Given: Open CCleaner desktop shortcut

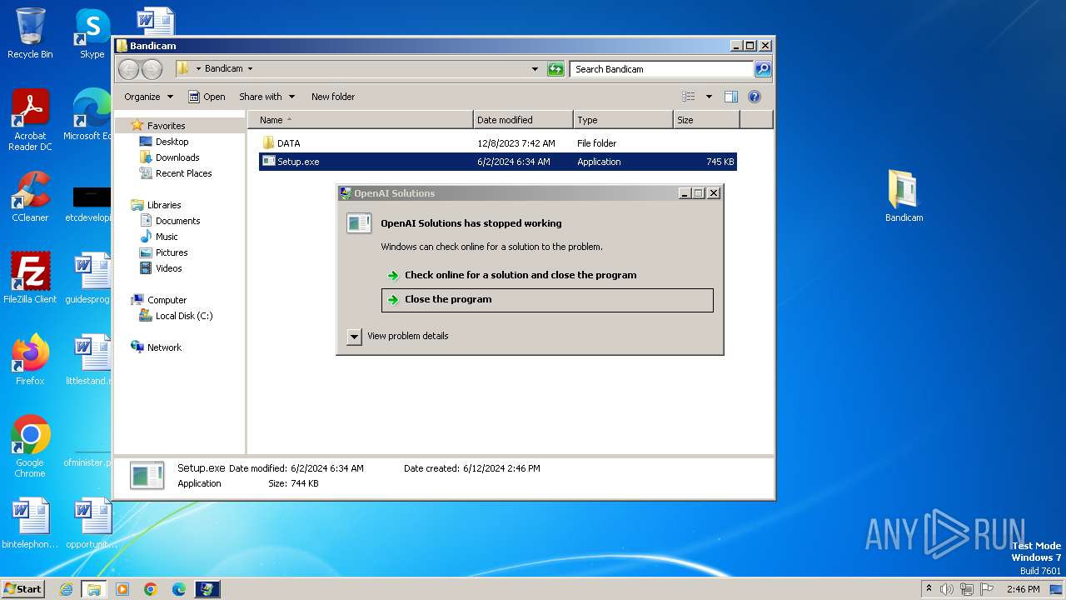Looking at the screenshot, I should (x=30, y=197).
